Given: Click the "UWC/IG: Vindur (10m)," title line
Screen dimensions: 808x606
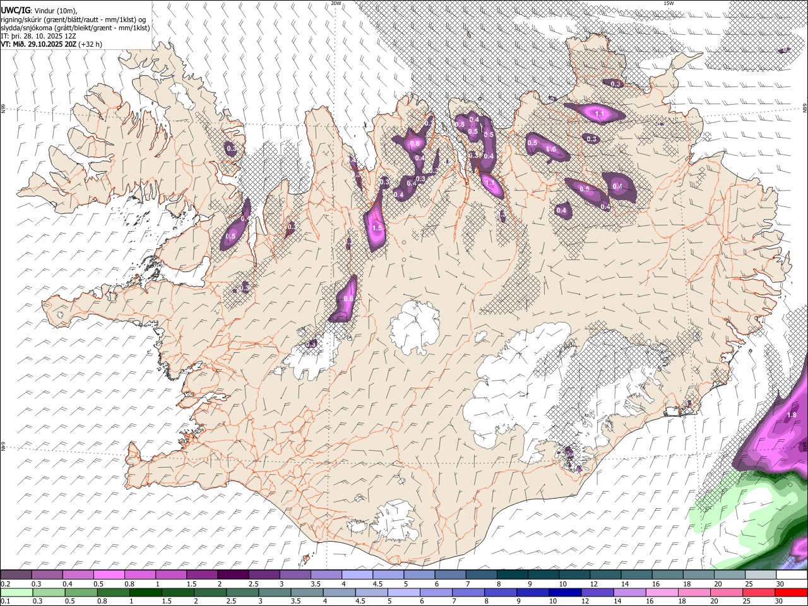Looking at the screenshot, I should (39, 11).
